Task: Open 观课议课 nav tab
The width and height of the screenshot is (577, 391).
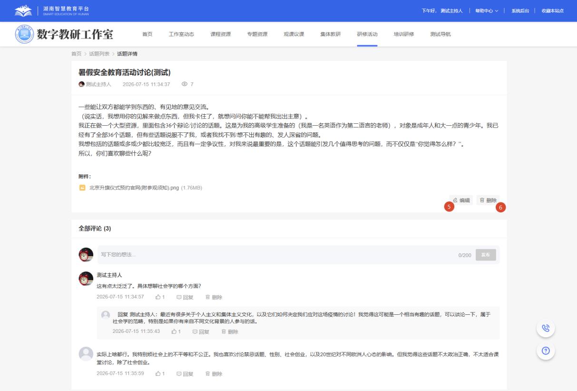Action: (x=294, y=34)
